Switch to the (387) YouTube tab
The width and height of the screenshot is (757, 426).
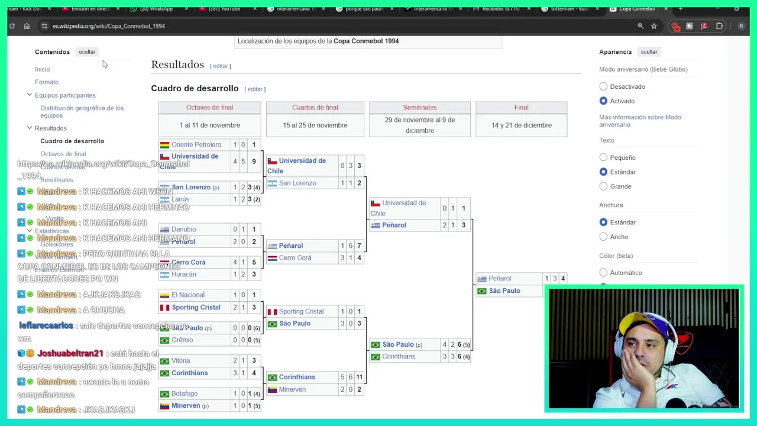coord(224,8)
